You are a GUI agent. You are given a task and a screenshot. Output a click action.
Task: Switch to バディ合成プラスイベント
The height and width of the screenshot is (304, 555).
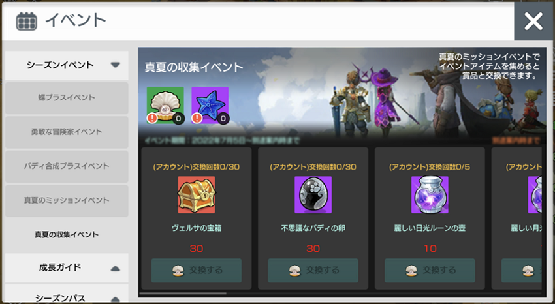[67, 166]
